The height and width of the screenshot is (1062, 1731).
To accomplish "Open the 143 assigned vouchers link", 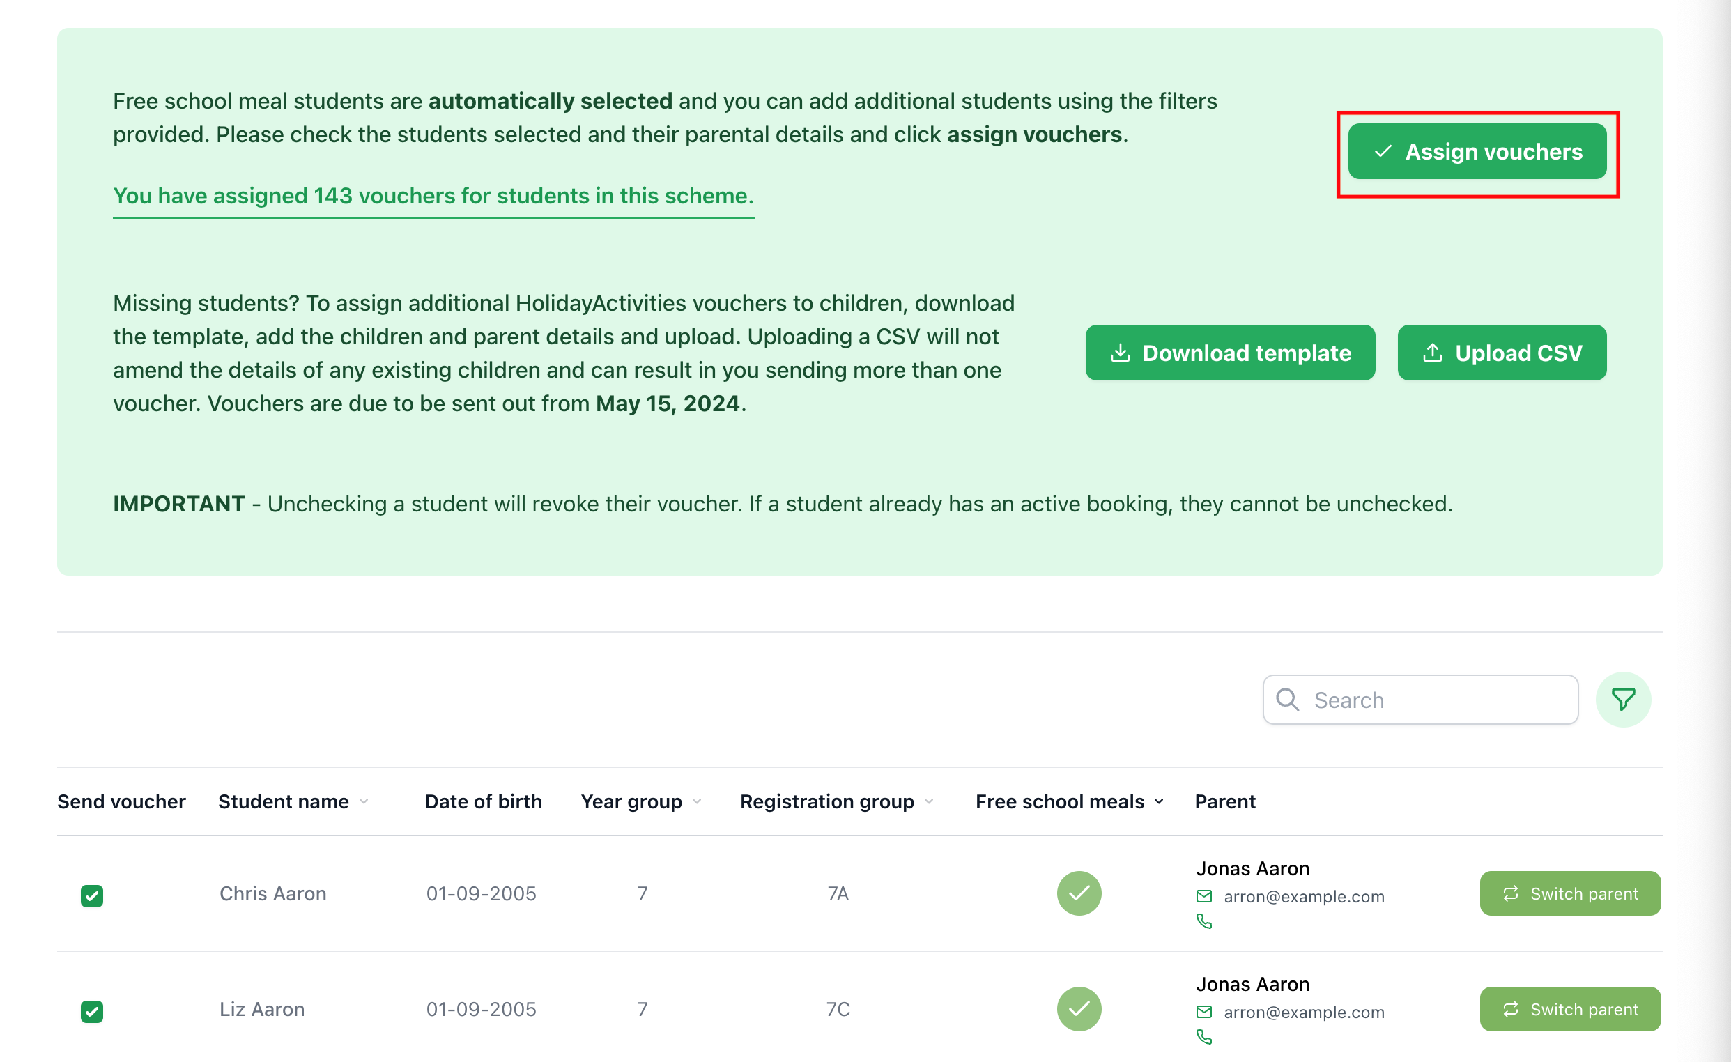I will point(433,196).
